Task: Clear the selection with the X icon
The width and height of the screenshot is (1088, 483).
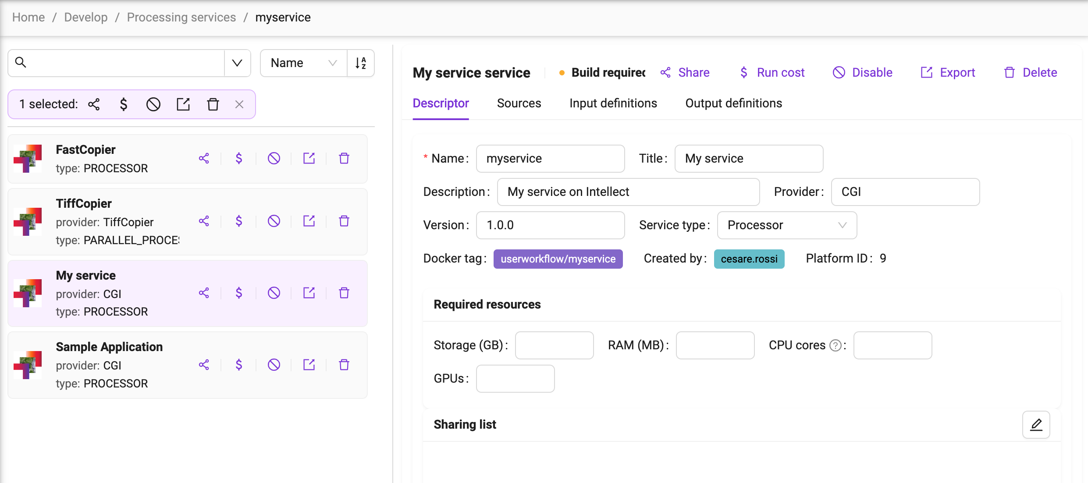Action: click(x=239, y=104)
